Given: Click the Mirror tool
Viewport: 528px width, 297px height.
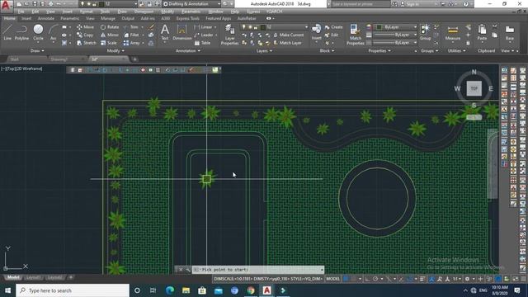Looking at the screenshot, I should [110, 35].
